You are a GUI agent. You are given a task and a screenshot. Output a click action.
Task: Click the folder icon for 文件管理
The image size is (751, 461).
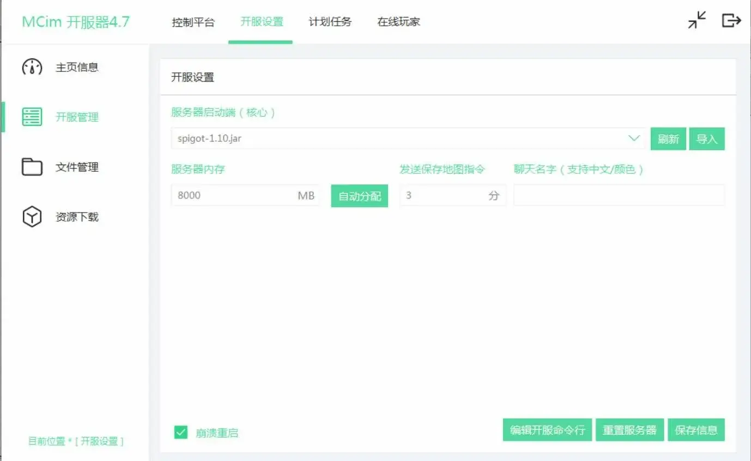coord(32,167)
